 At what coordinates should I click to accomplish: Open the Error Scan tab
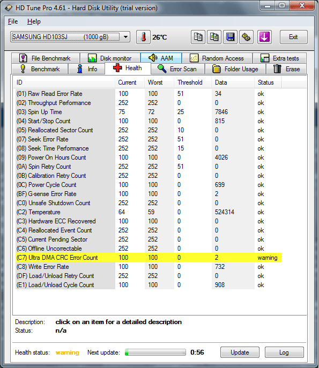(x=178, y=69)
